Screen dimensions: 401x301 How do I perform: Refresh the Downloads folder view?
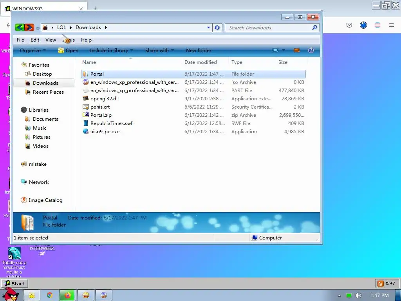[217, 27]
